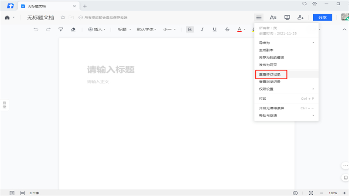349x196 pixels.
Task: Open font color dropdown arrow
Action: click(x=244, y=29)
